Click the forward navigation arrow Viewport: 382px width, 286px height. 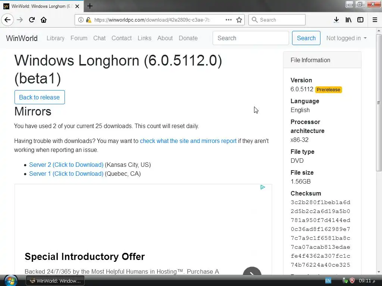pyautogui.click(x=20, y=20)
